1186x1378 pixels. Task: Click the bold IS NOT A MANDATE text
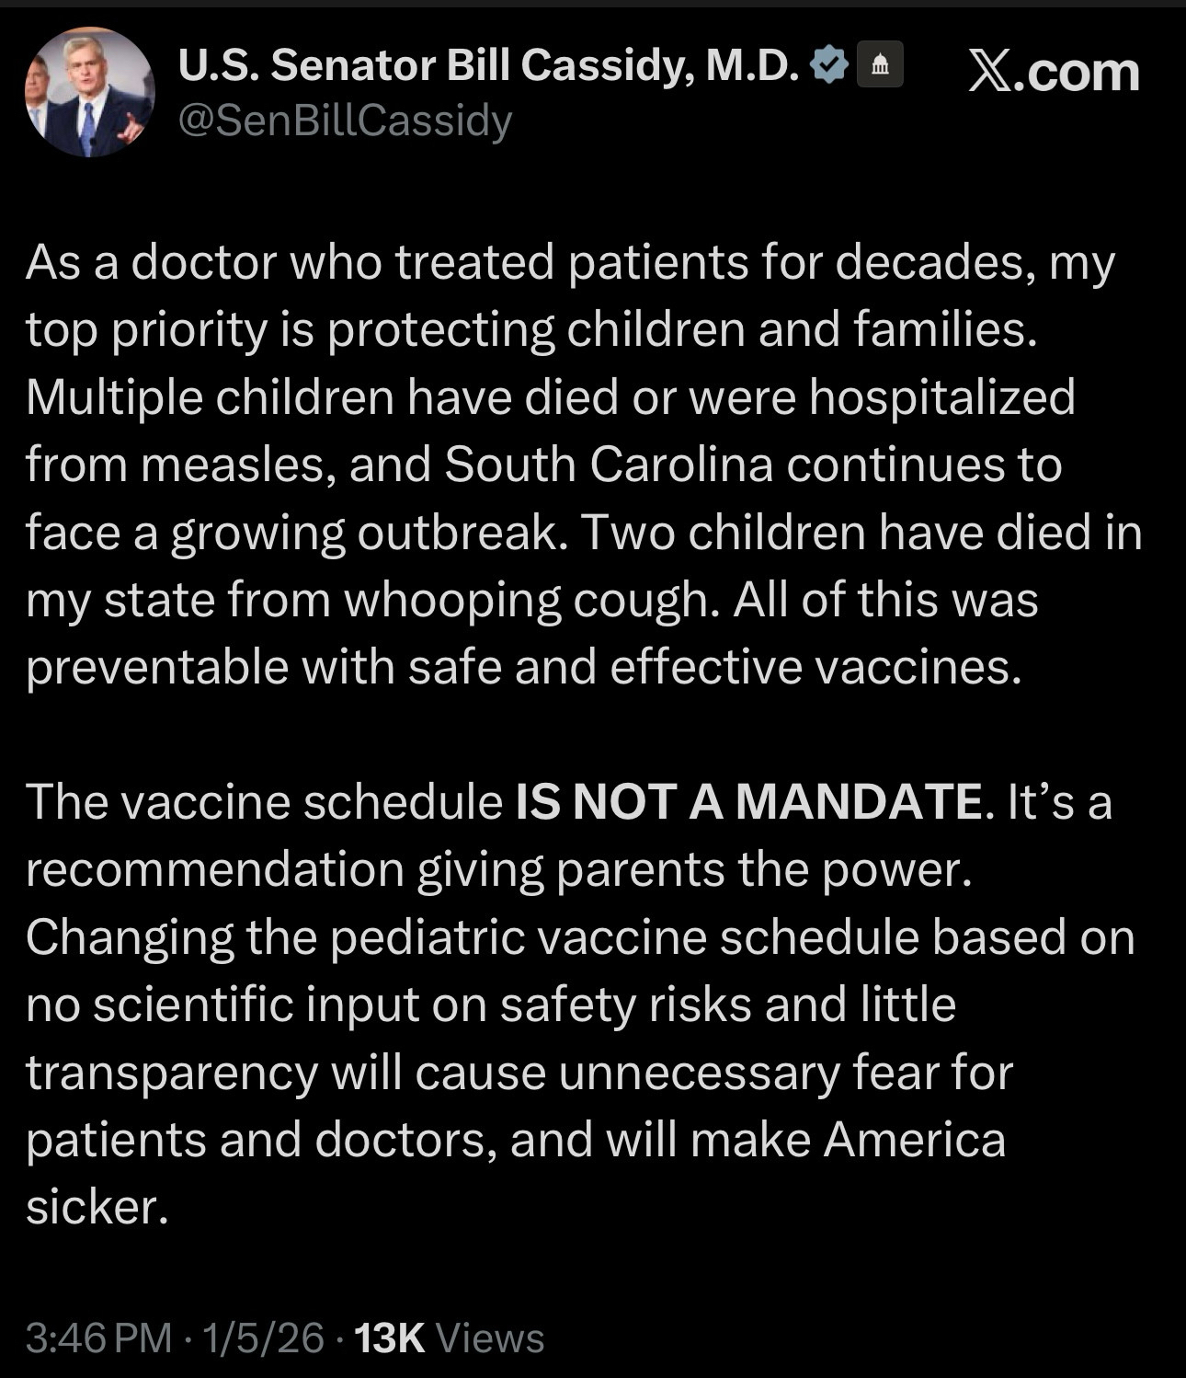(x=749, y=801)
